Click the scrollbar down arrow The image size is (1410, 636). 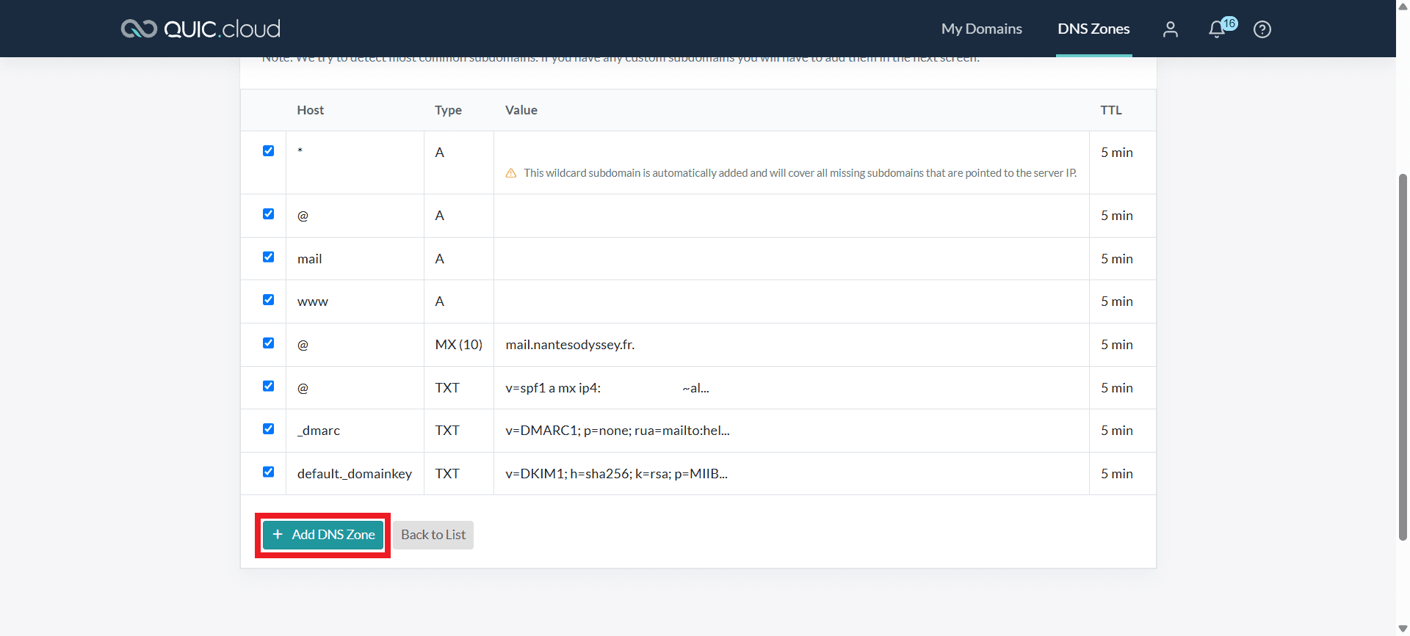[x=1403, y=629]
